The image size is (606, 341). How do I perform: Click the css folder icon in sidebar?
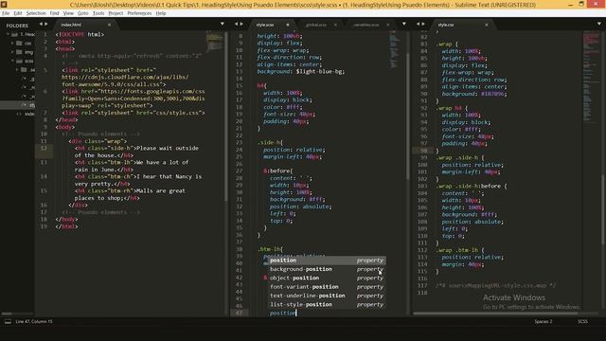(19, 44)
